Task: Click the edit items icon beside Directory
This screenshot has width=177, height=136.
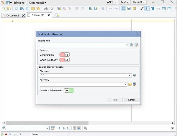Action: 135,84
